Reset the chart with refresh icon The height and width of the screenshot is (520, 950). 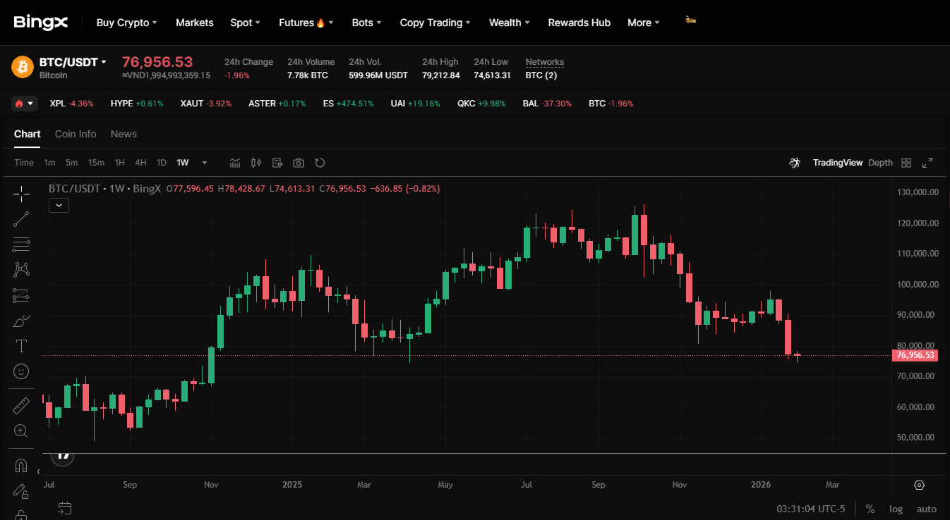click(320, 163)
